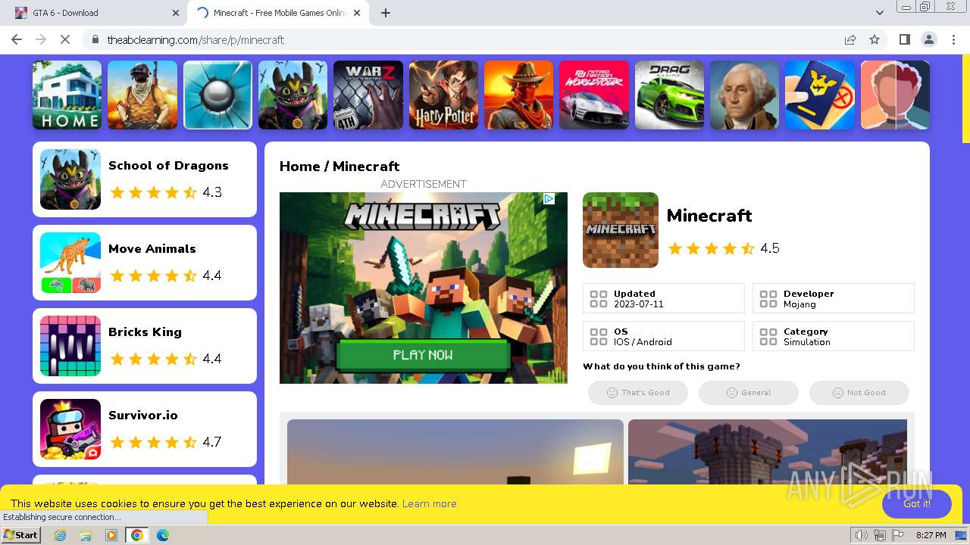Bookmark this page with star icon
The width and height of the screenshot is (970, 545).
[x=875, y=39]
